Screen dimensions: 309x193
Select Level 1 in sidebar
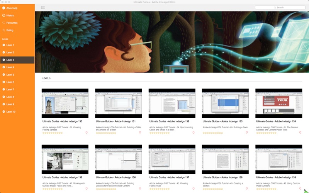(17, 45)
